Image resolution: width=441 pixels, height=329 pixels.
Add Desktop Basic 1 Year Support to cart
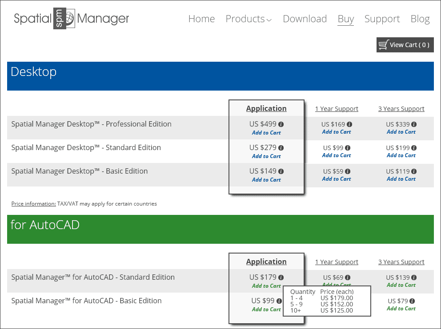[x=337, y=179]
